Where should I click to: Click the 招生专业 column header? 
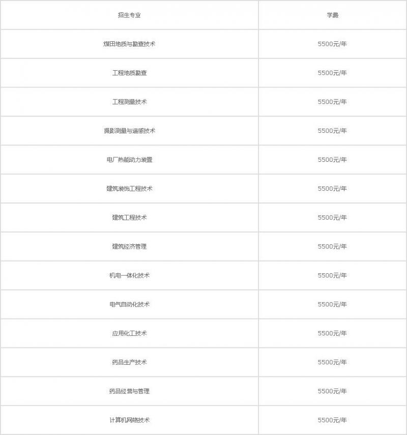tap(129, 15)
